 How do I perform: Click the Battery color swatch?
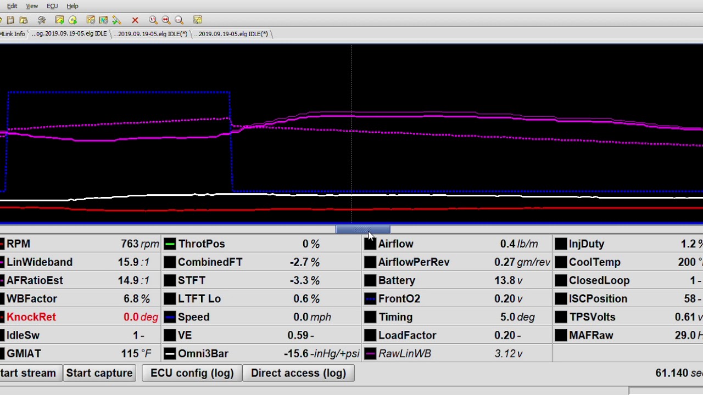pos(370,280)
